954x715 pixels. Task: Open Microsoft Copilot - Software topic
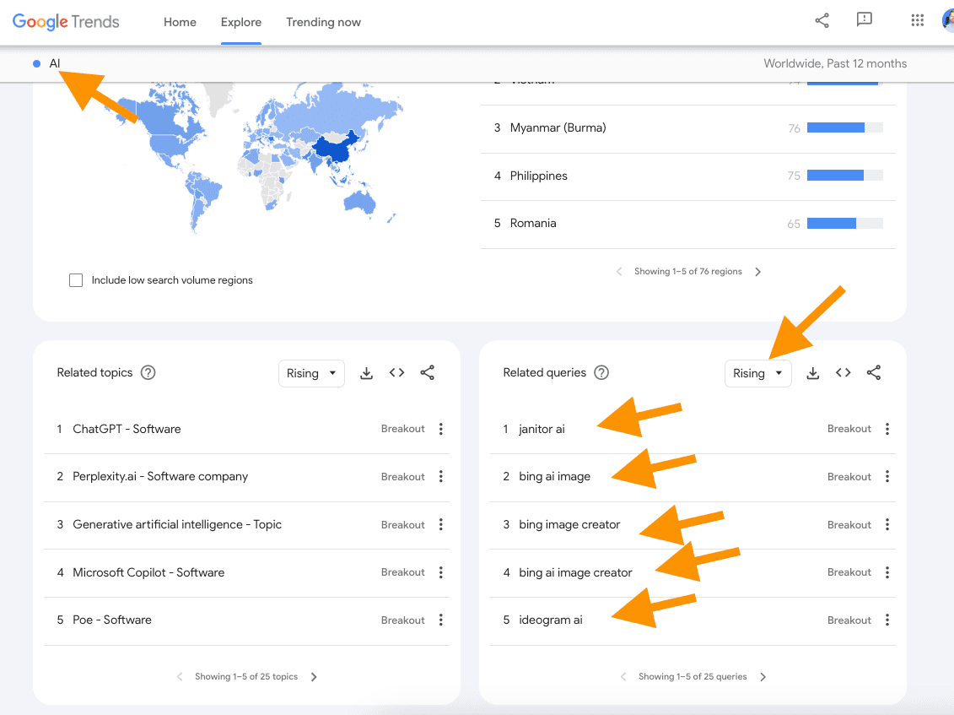(x=148, y=572)
